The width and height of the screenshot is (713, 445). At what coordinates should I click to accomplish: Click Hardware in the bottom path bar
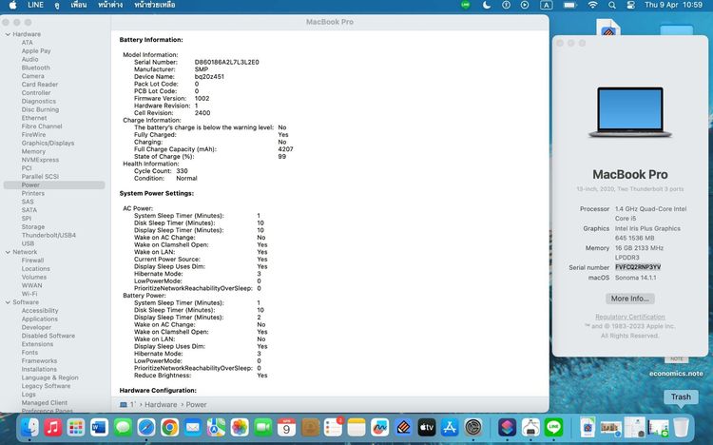[161, 404]
